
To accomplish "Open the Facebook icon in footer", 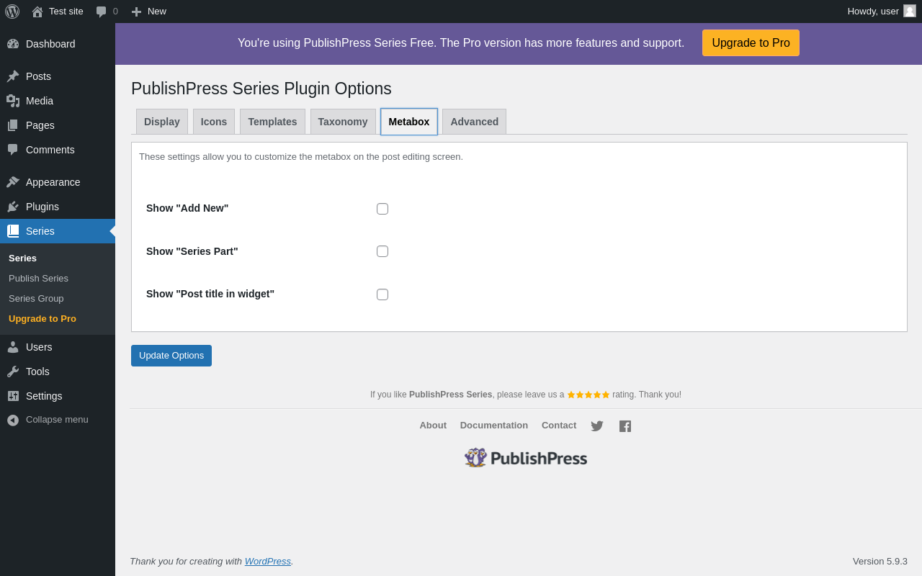I will pyautogui.click(x=625, y=426).
